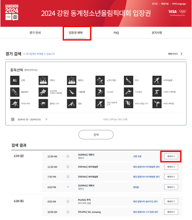Choose the Luge (루지) sport icon

point(128,80)
